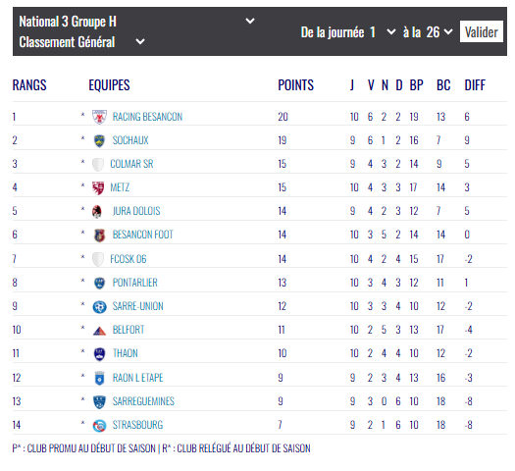Image resolution: width=515 pixels, height=471 pixels.
Task: Click the Besancon Foot crest icon
Action: [x=99, y=235]
